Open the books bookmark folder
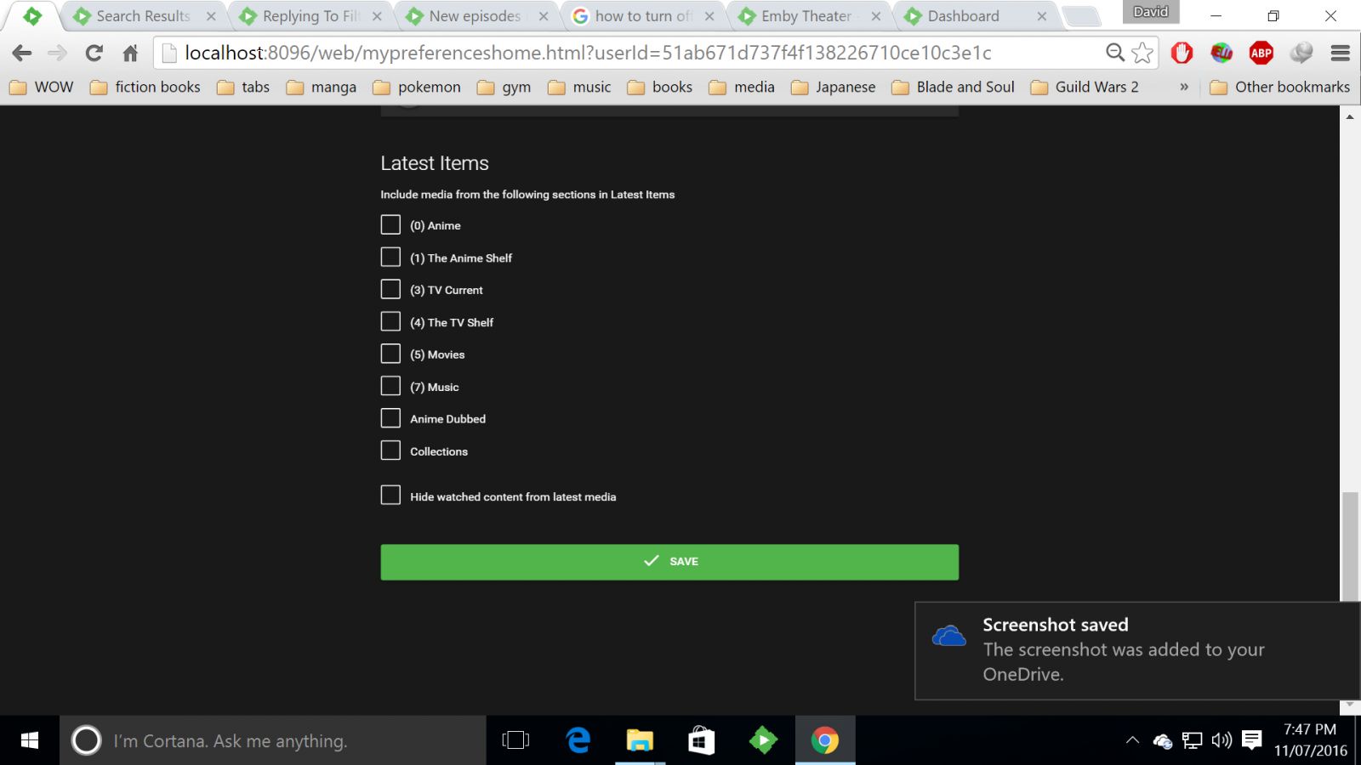Viewport: 1361px width, 765px height. [x=660, y=87]
